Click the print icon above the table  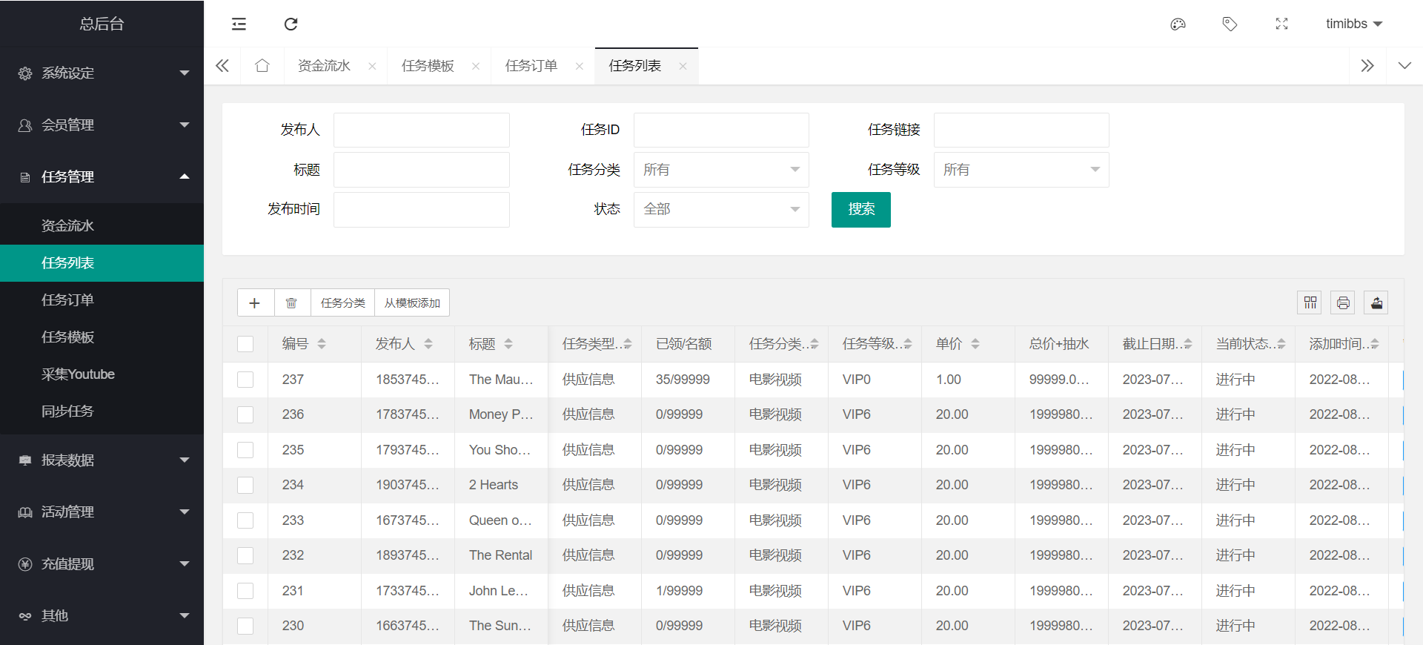pos(1343,302)
